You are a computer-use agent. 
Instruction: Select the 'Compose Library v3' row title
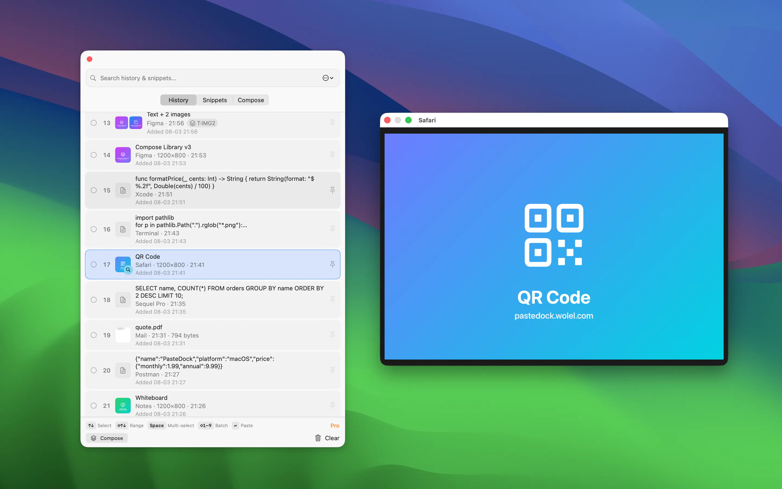point(163,147)
